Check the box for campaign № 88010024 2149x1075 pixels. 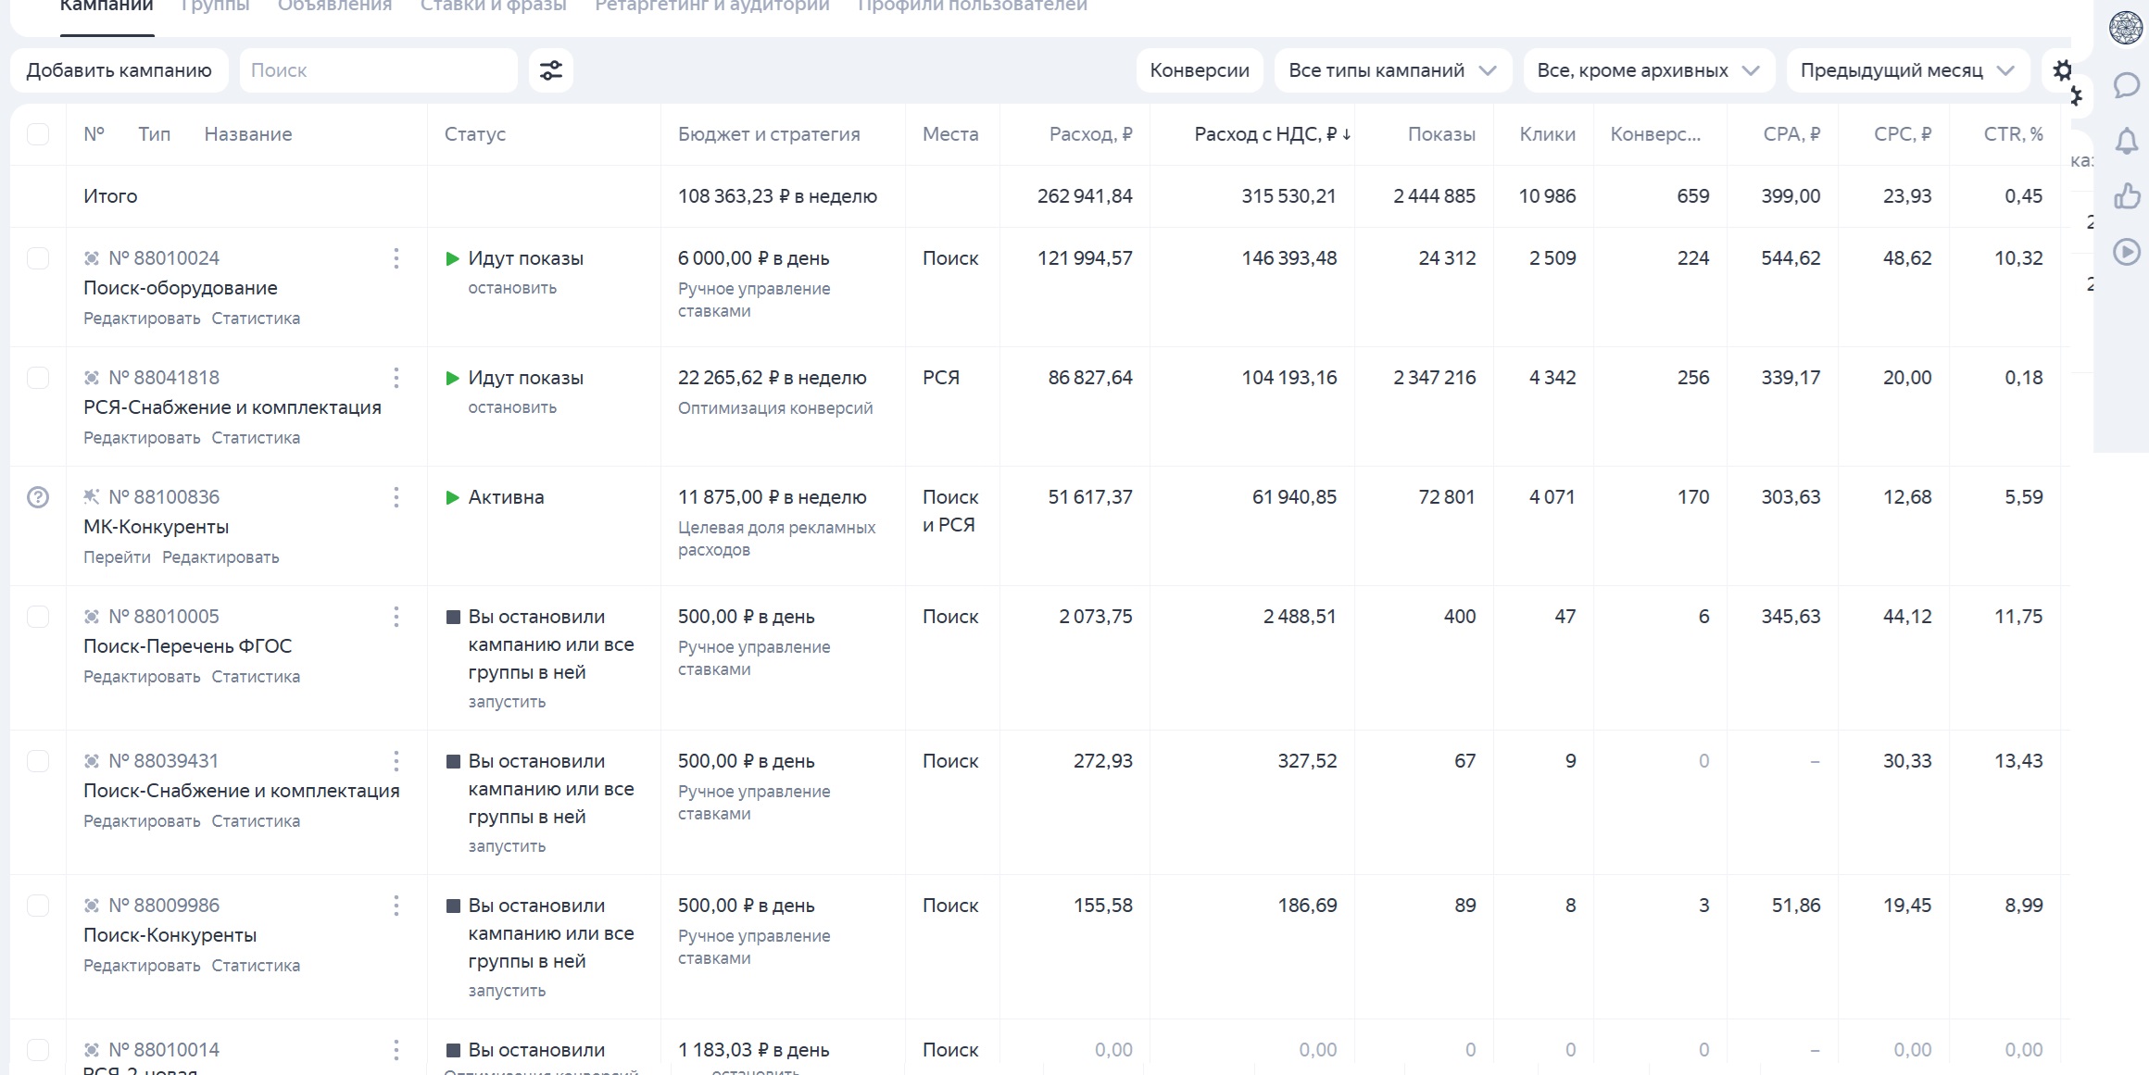pyautogui.click(x=38, y=258)
